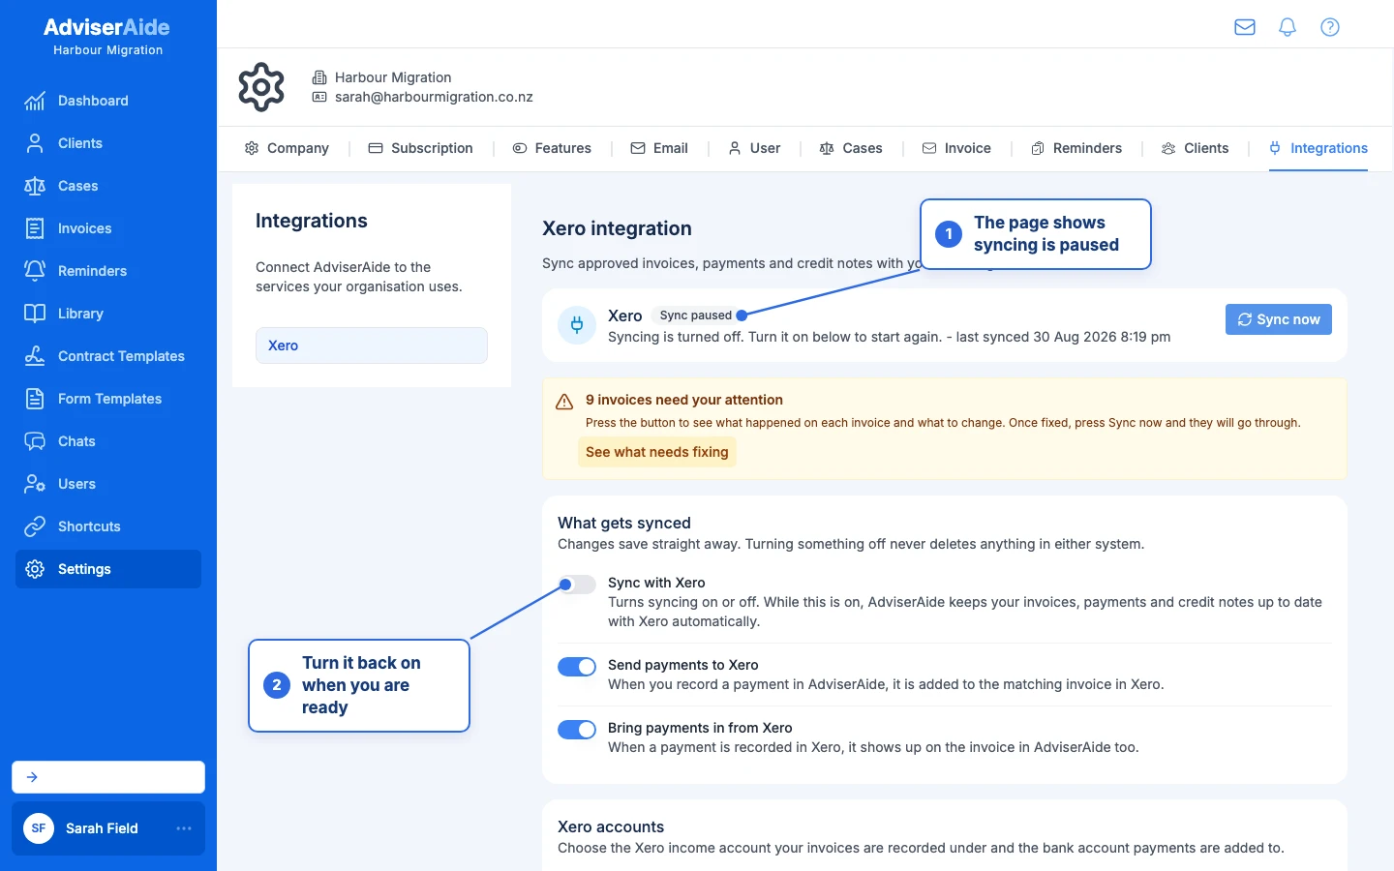Viewport: 1394px width, 871px height.
Task: Open the Library book icon
Action: [35, 314]
